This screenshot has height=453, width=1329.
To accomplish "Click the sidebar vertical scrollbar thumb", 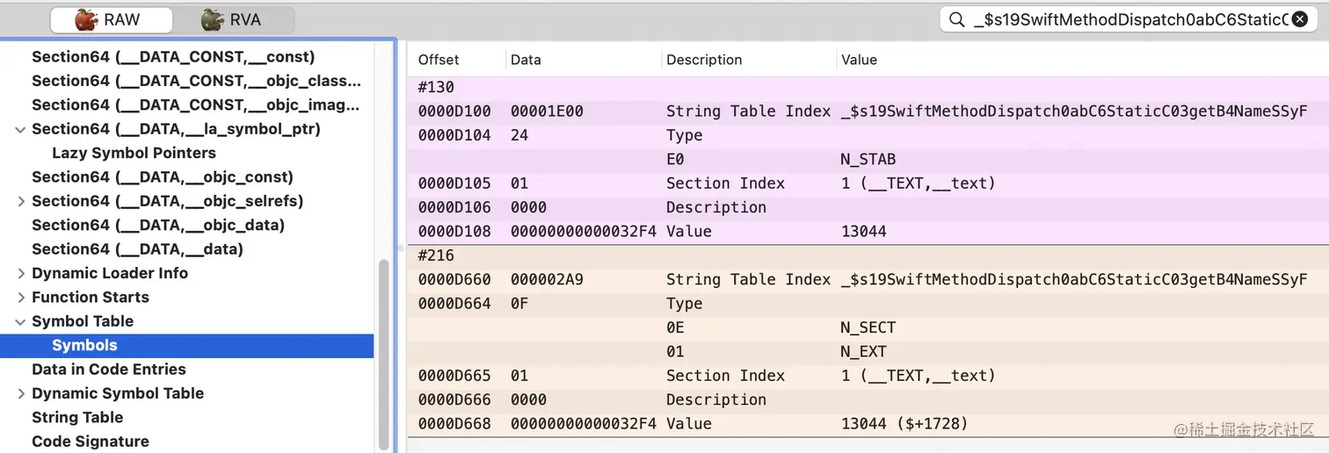I will 383,356.
